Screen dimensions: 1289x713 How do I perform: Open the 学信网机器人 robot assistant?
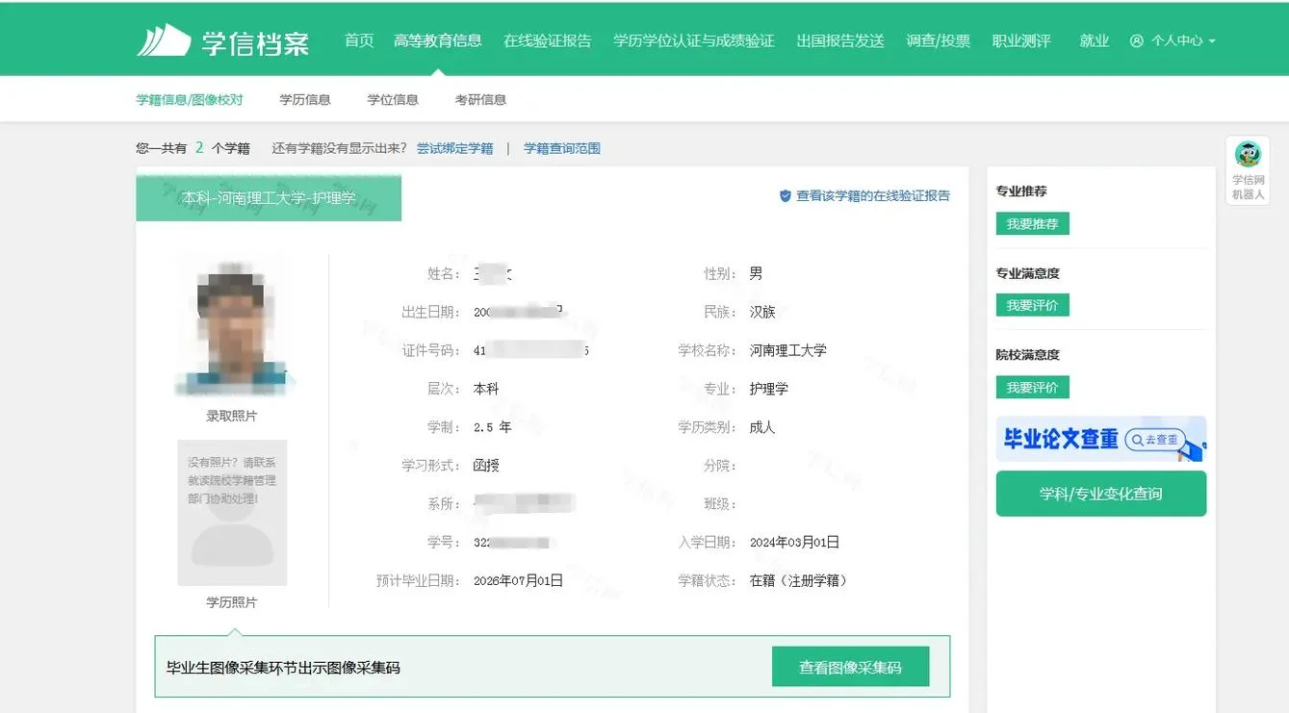[1248, 170]
